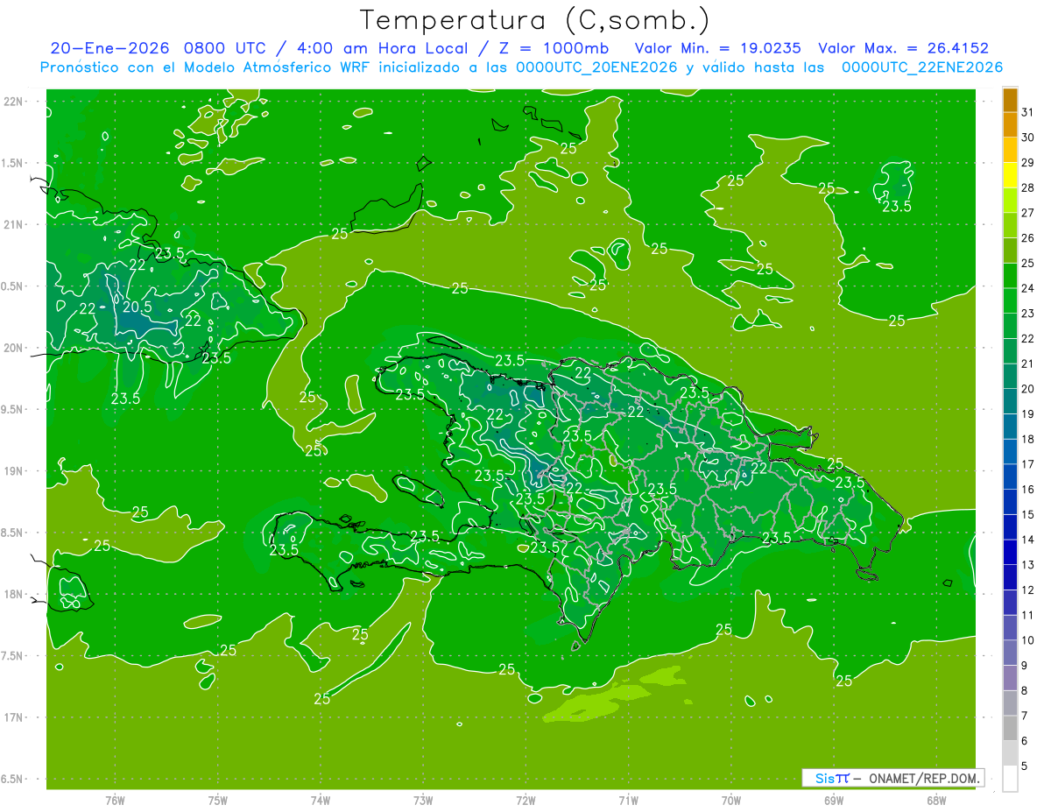Click legend value "5"

point(1025,766)
